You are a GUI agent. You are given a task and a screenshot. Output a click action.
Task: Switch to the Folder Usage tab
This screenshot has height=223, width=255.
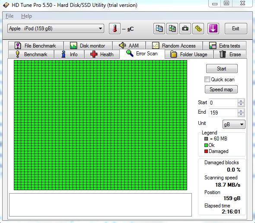coord(189,54)
